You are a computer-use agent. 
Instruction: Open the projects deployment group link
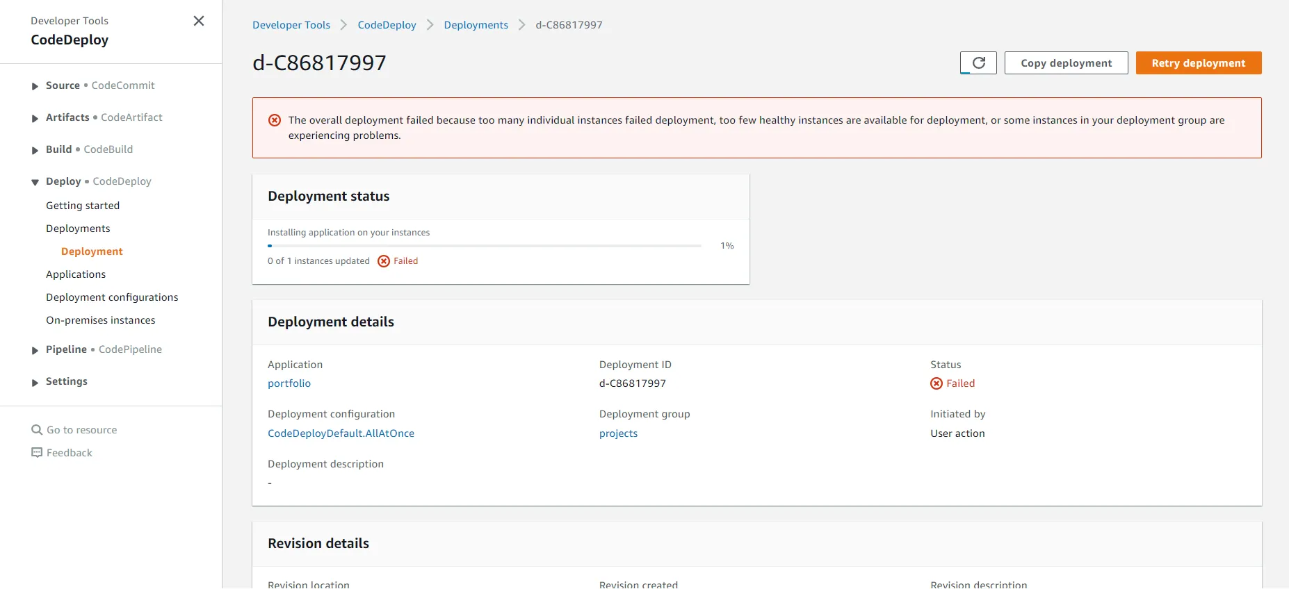(x=619, y=433)
